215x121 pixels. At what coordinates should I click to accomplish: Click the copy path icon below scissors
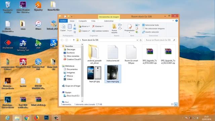tap(75, 29)
